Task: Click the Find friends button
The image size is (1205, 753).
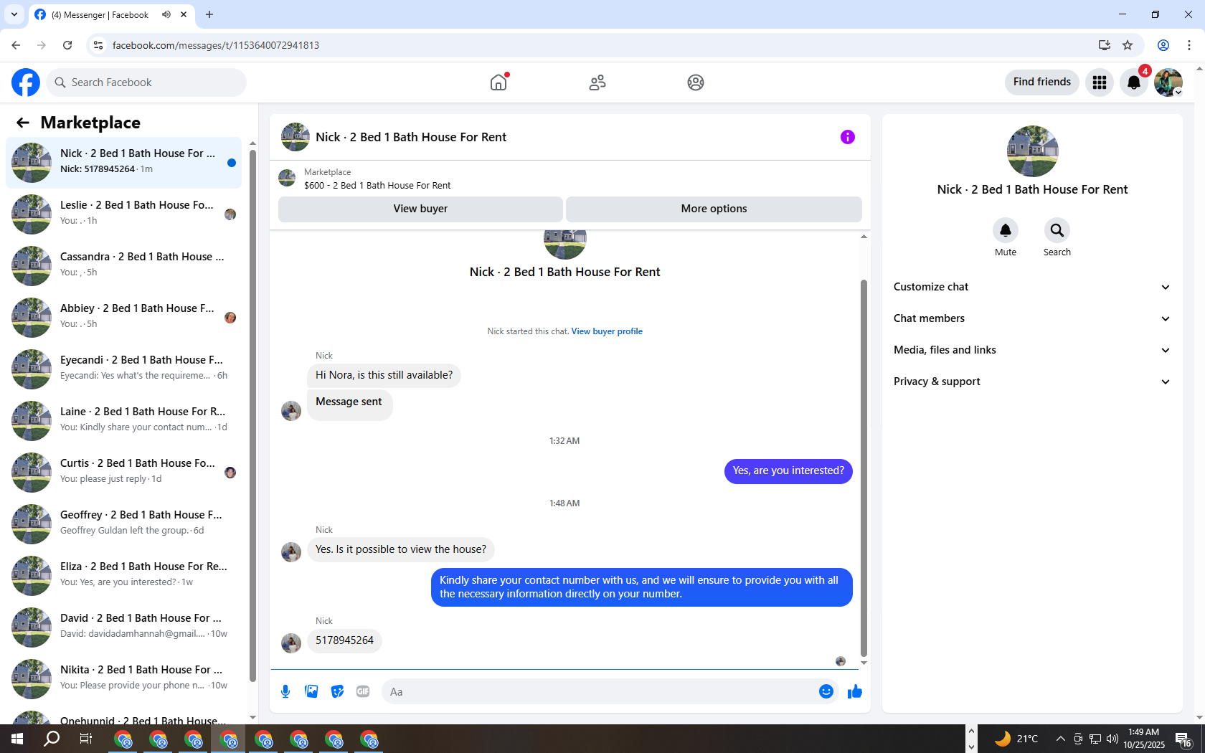Action: (1041, 82)
